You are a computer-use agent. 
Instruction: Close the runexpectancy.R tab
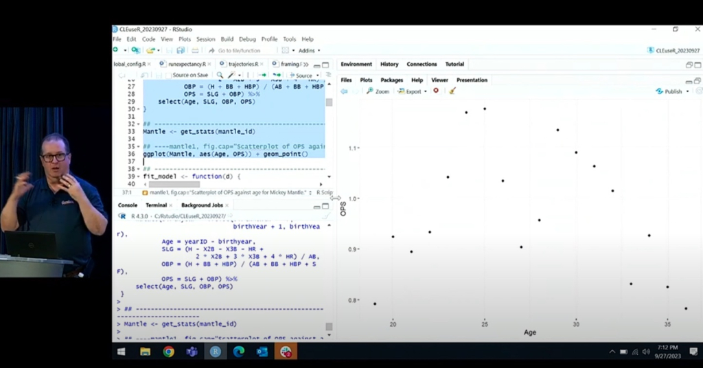click(x=209, y=64)
